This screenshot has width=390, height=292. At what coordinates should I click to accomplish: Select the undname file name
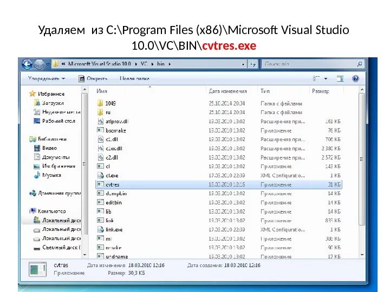point(116,256)
